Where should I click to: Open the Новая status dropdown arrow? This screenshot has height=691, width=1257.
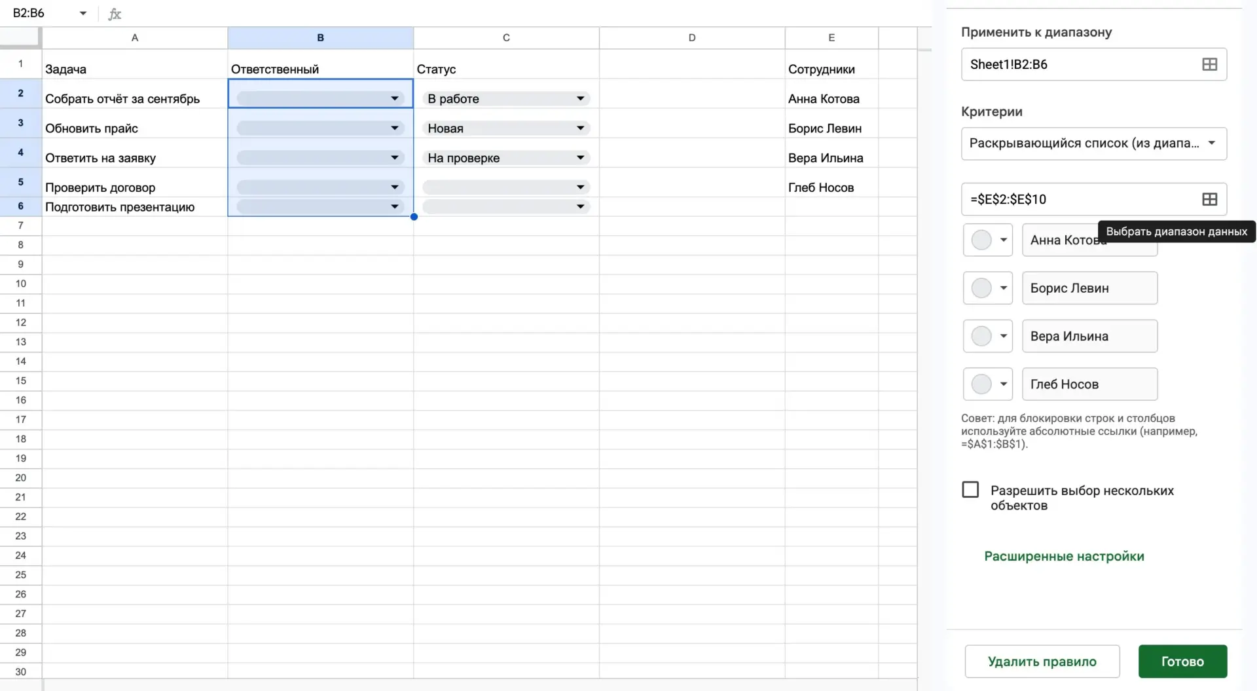580,128
